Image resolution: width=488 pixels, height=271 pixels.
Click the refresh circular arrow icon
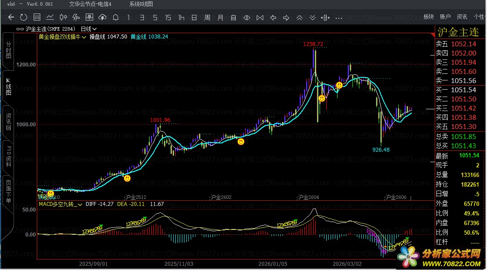click(24, 17)
